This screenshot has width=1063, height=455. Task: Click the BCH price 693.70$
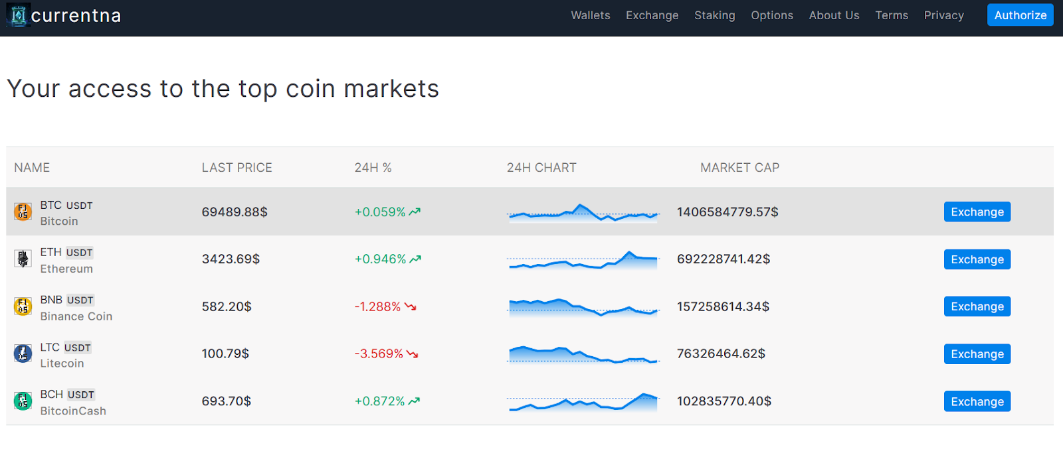[227, 401]
